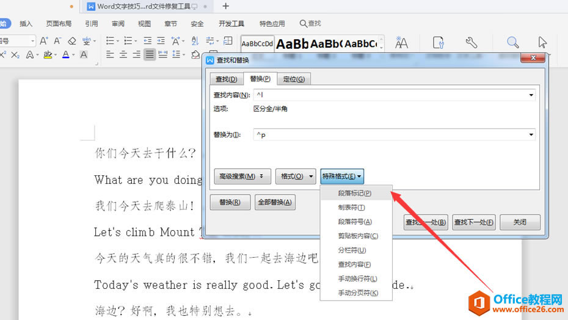Open the 安全 ribbon tab

pyautogui.click(x=197, y=24)
